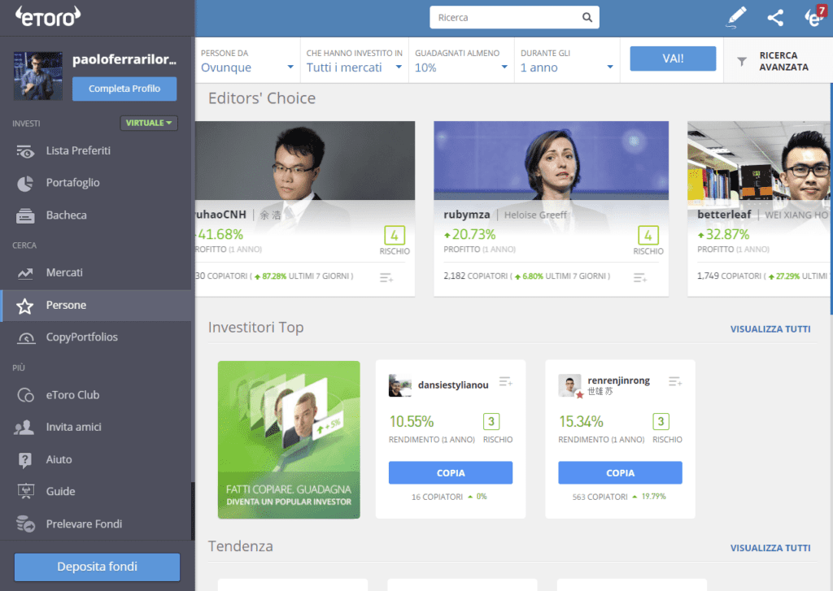Click dansiestylianou avatar
Screen dimensions: 833x591
tap(400, 385)
